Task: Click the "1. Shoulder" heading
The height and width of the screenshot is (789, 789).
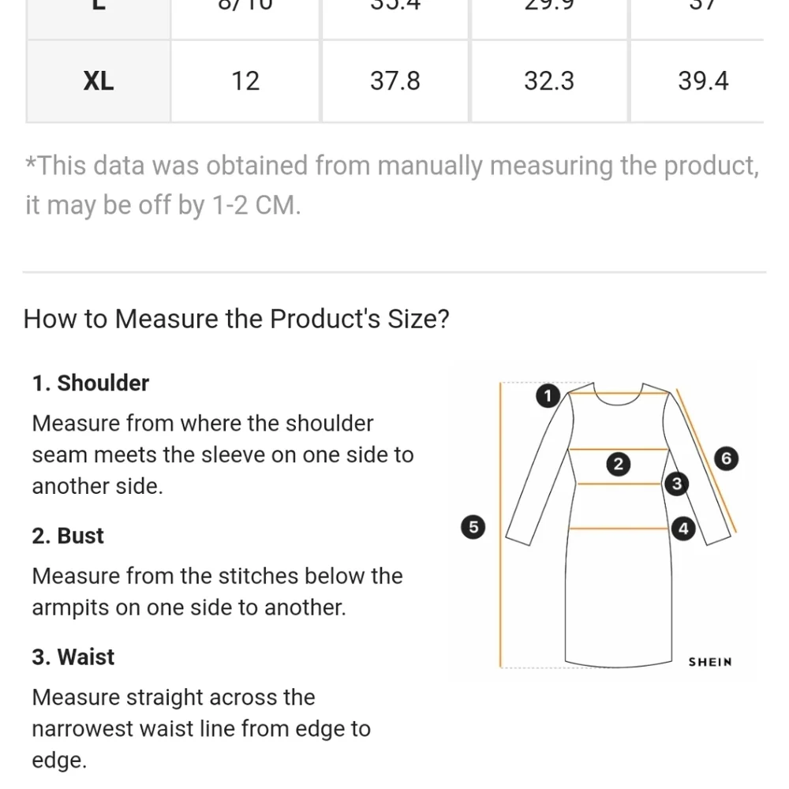Action: coord(91,383)
